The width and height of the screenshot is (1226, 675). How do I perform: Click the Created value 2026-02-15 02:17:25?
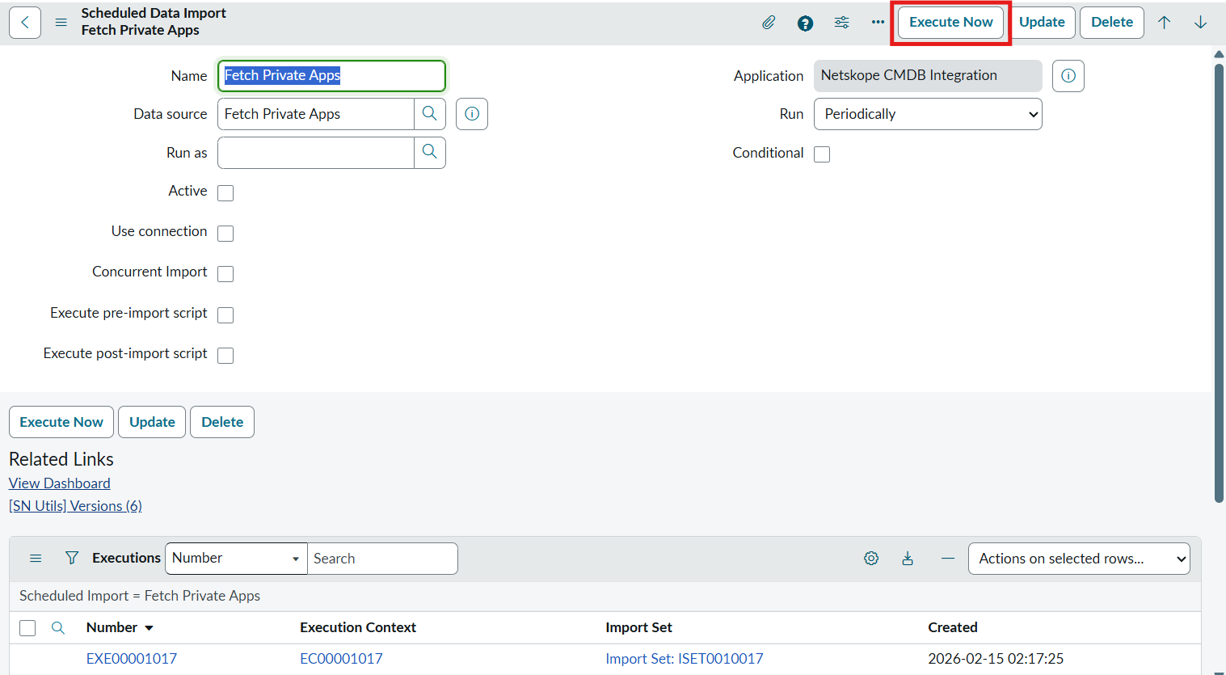(996, 659)
